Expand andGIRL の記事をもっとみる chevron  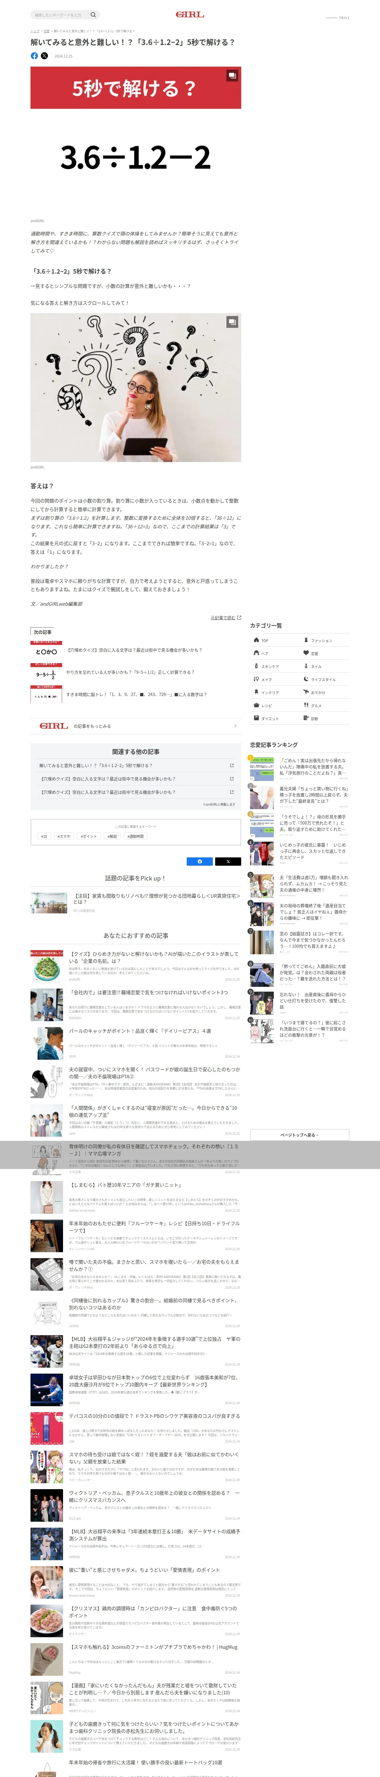[235, 726]
